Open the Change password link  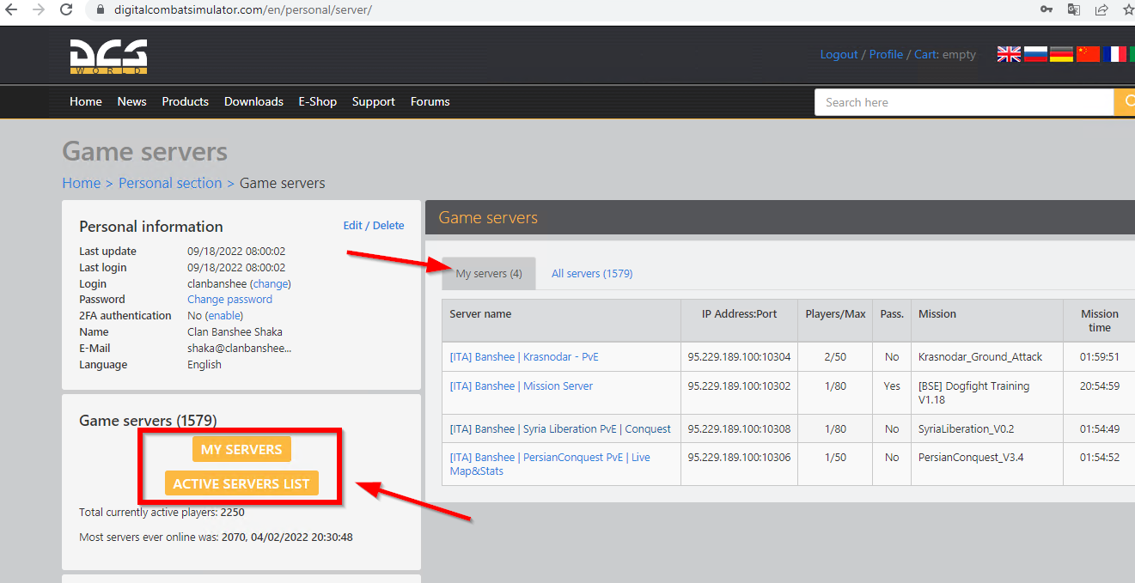(229, 300)
